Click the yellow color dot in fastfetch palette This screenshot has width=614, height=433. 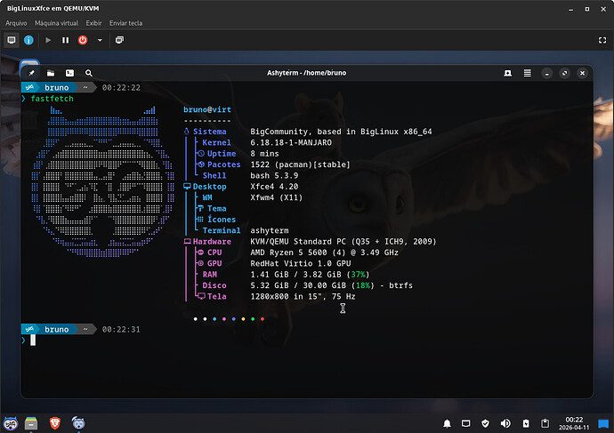coord(243,319)
